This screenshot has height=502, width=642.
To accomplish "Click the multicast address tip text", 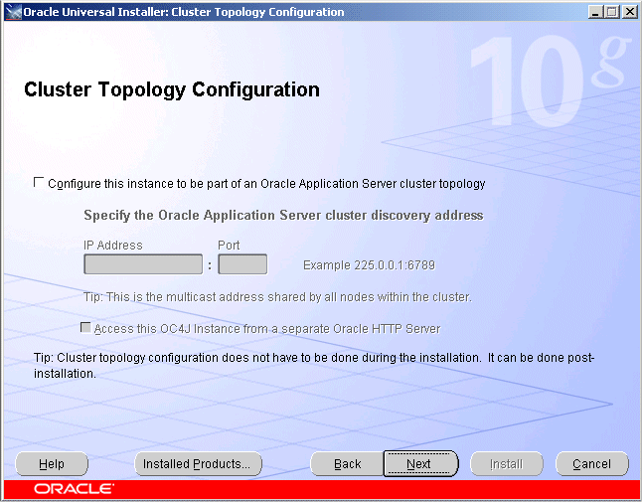I will click(x=277, y=297).
